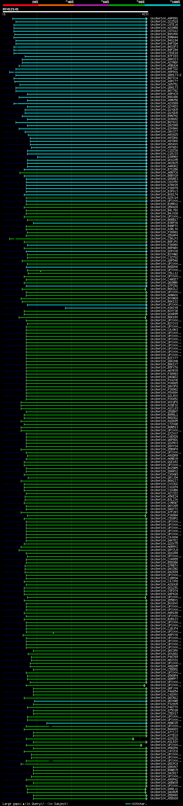This screenshot has width=183, height=806.
Task: Choose the UniRef100_A9TDH1 hit
Action: tap(164, 138)
